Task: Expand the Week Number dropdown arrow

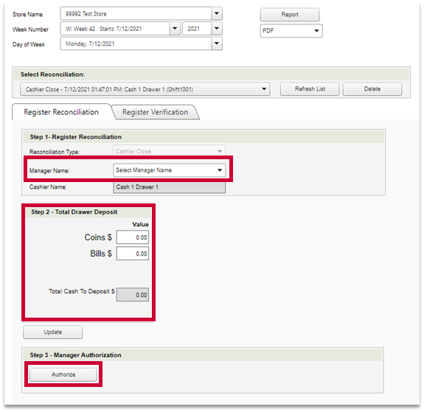Action: 175,29
